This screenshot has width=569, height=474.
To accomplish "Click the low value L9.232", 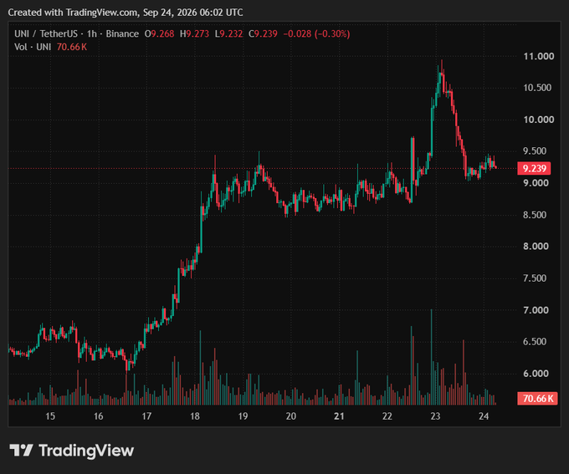I will [228, 33].
